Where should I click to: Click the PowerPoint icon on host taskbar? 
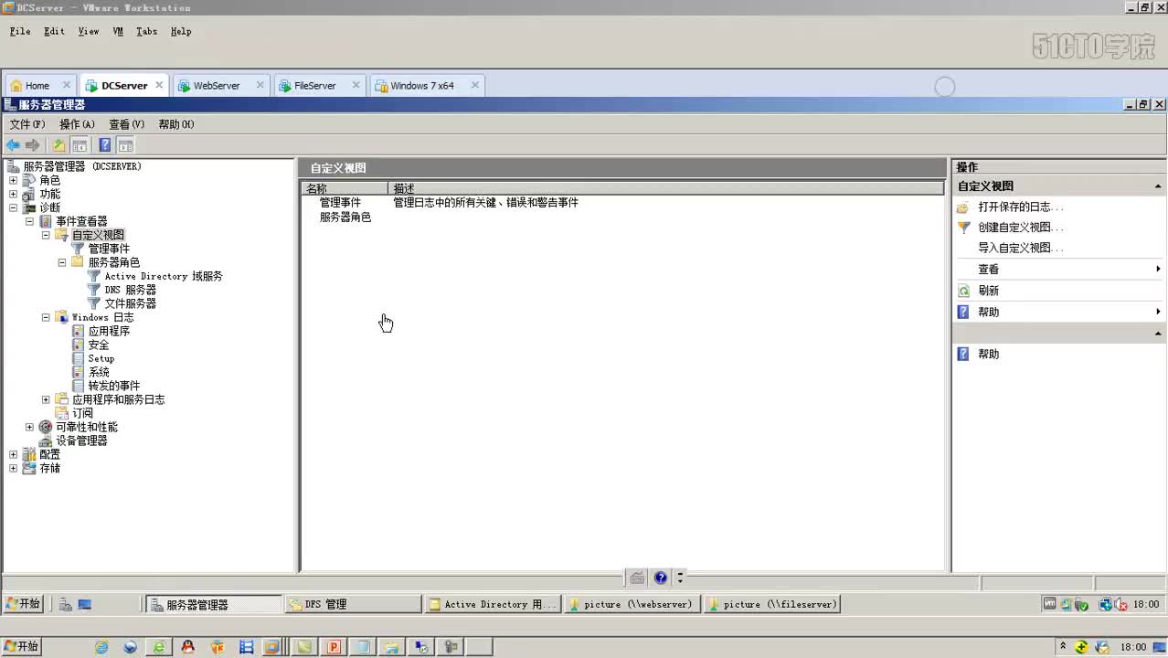(333, 647)
